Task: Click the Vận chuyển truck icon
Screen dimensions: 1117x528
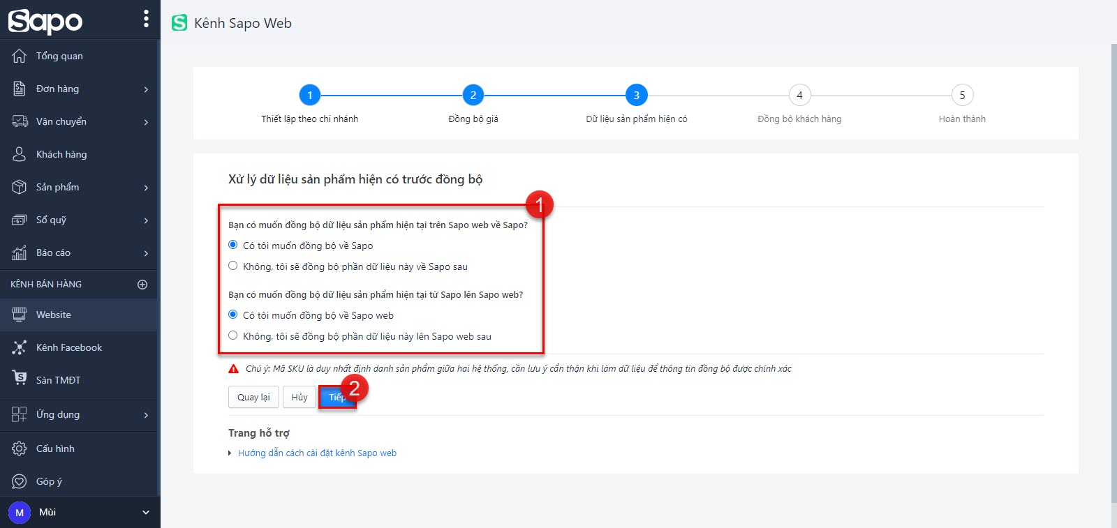Action: [20, 121]
